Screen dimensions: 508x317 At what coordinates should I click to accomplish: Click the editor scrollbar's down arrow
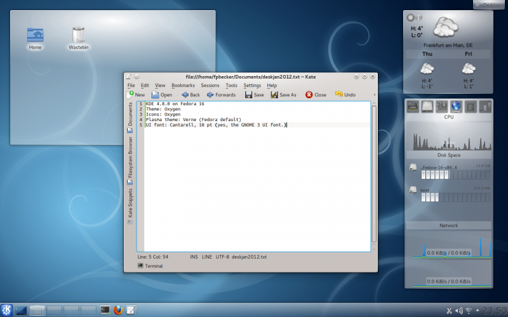374,249
